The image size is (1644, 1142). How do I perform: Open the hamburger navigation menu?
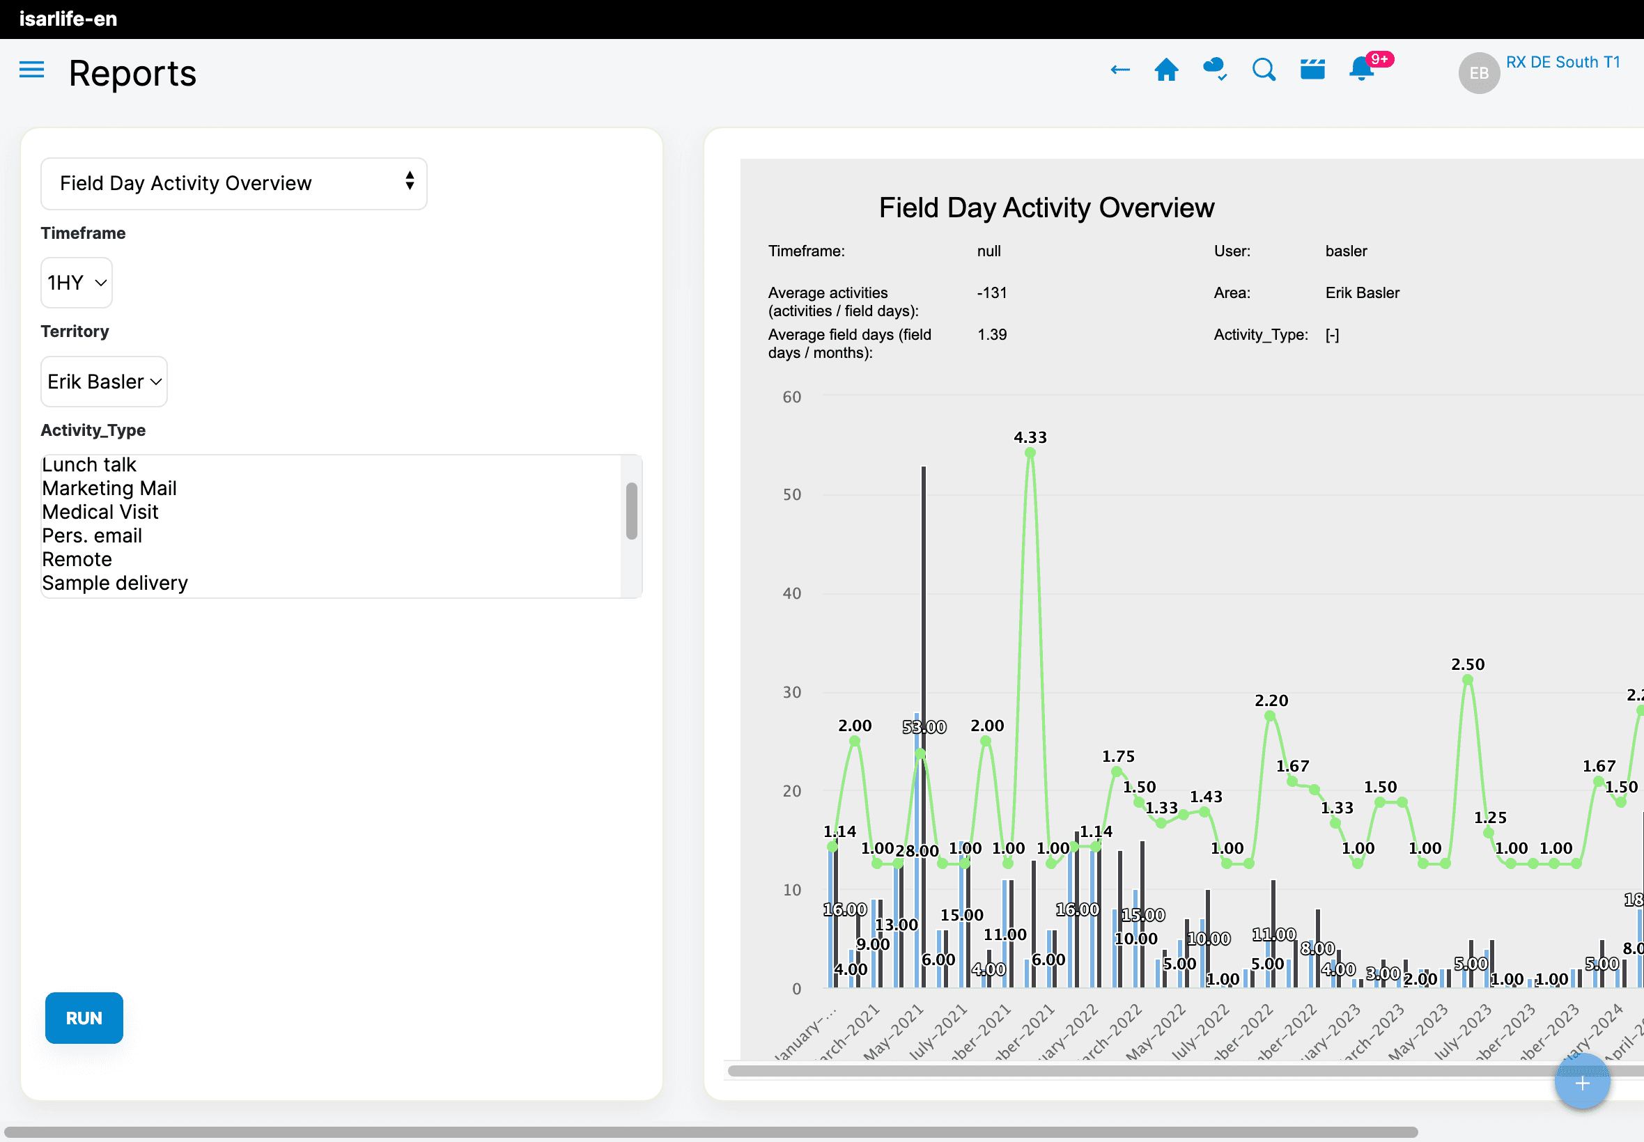[x=31, y=70]
